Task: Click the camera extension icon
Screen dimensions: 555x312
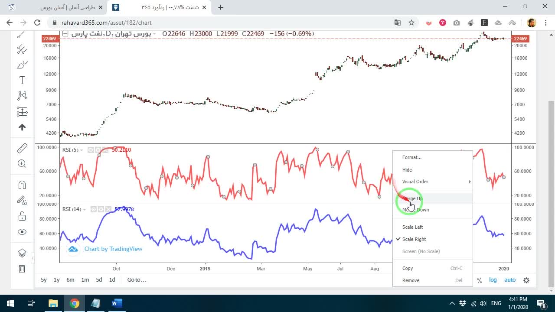Action: (457, 23)
